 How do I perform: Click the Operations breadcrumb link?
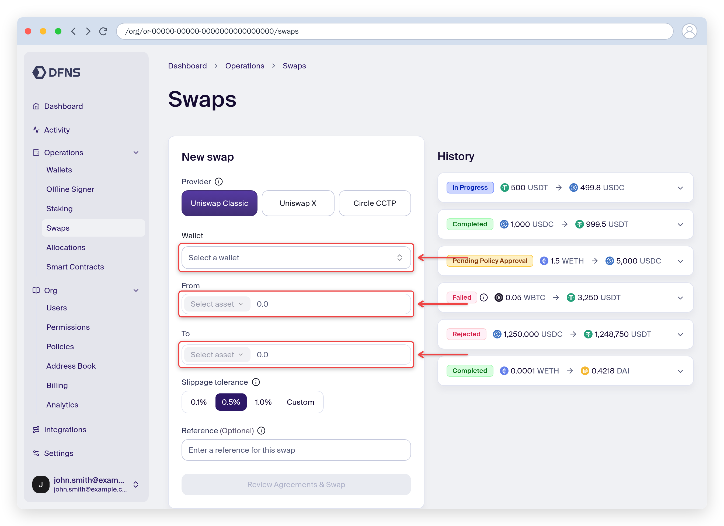(245, 66)
